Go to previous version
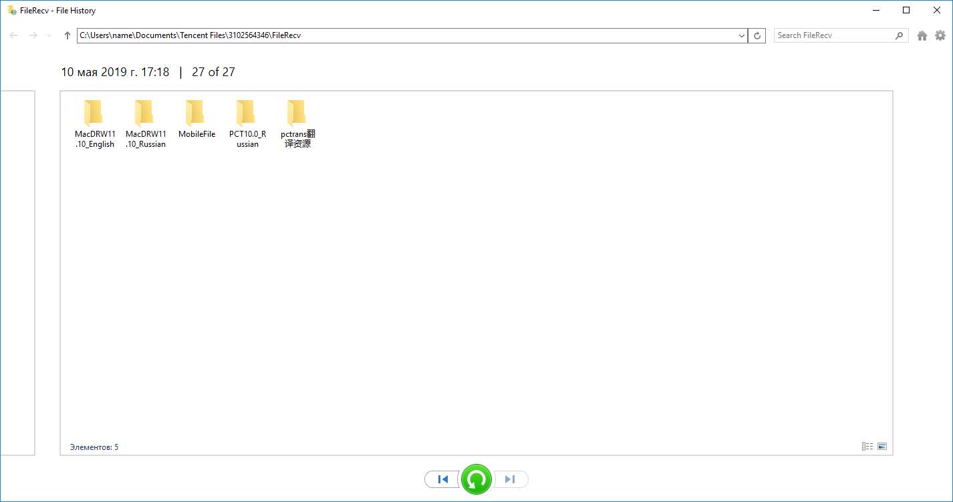Screen dimensions: 953x502 click(x=442, y=479)
